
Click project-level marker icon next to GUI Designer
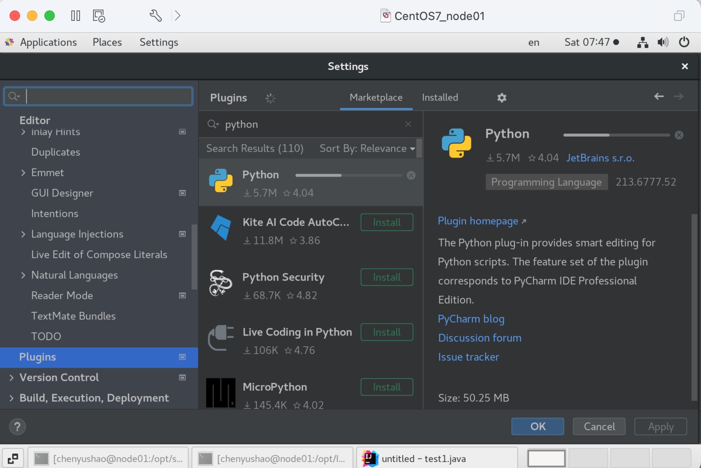click(x=183, y=193)
